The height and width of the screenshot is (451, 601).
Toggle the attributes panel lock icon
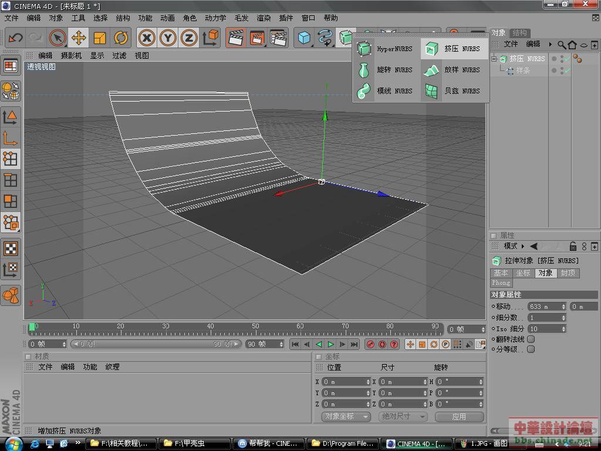(573, 246)
